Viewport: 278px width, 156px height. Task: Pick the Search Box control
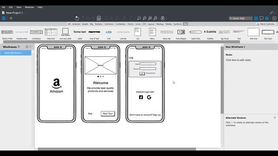(x=195, y=33)
